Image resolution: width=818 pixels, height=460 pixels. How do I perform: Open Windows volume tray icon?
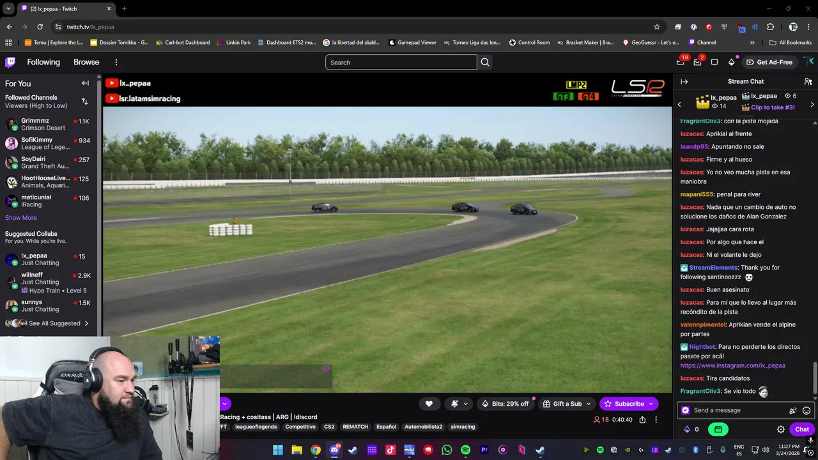(766, 450)
